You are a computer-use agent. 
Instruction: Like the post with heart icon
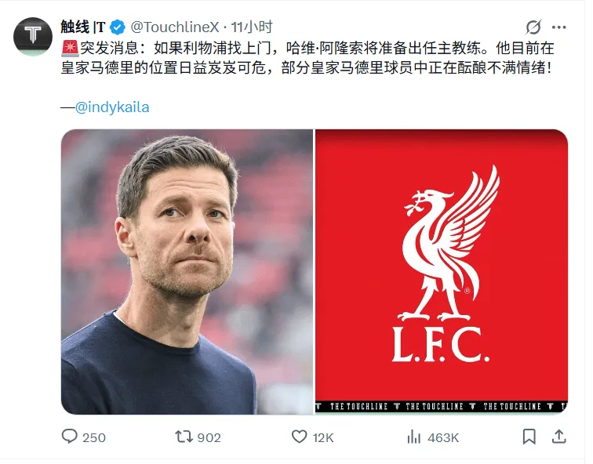(x=299, y=437)
